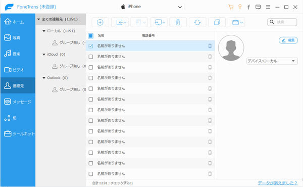Check the sixth unchecked contact's checkbox
The width and height of the screenshot is (303, 187).
[x=90, y=110]
